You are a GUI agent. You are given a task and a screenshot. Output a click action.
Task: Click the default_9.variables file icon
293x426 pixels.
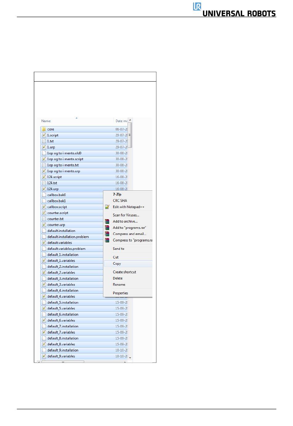point(44,356)
